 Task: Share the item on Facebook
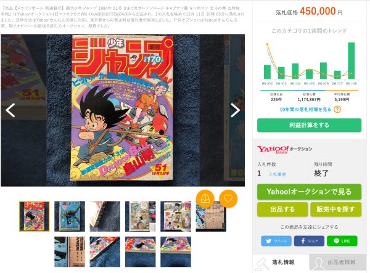309,241
